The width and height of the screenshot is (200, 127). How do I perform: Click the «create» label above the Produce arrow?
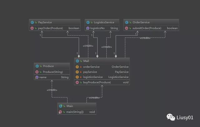coord(52,90)
